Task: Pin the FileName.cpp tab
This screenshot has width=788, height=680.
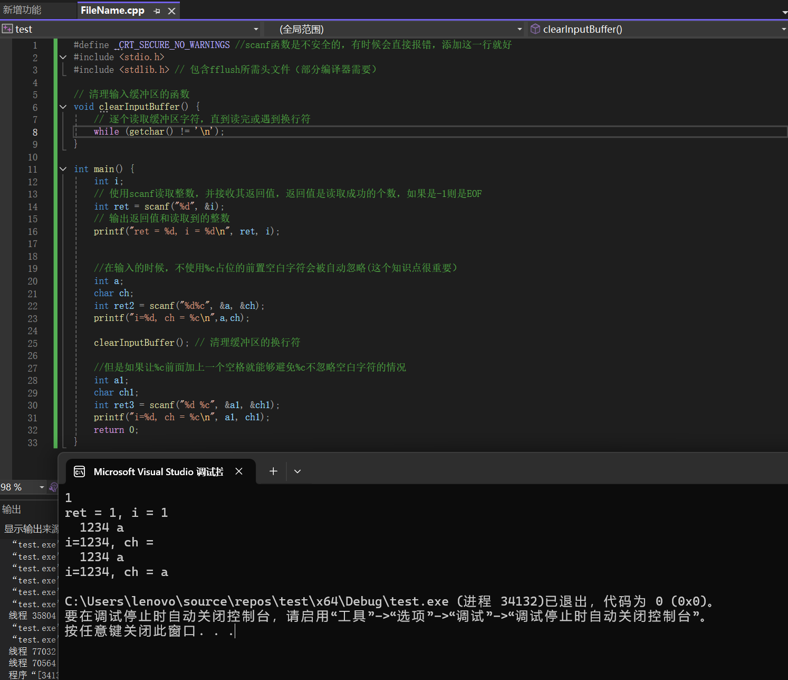Action: click(157, 11)
